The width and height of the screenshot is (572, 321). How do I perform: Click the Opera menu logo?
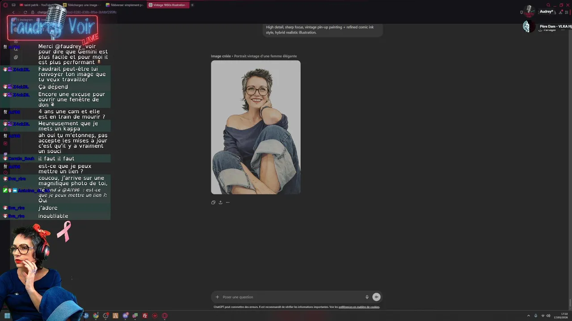point(5,5)
